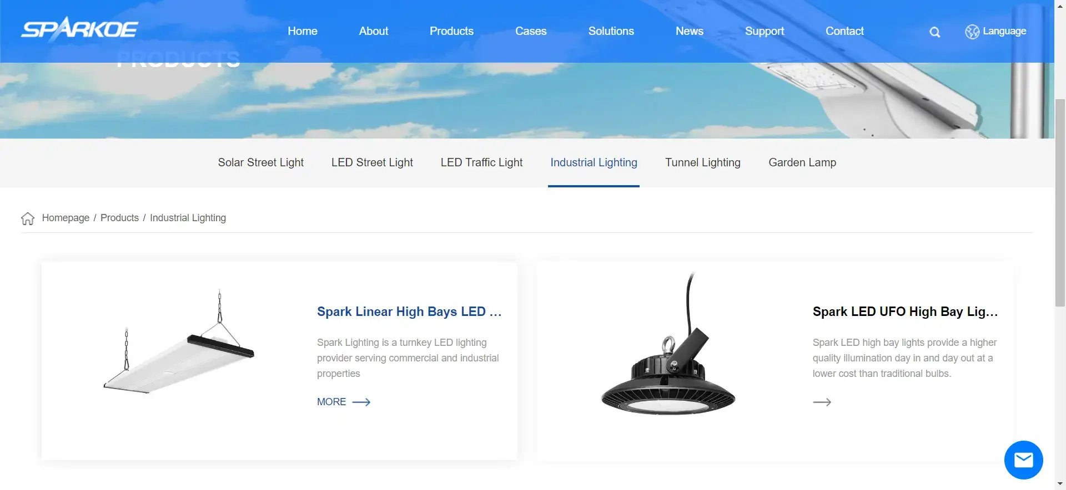
Task: Click Industrial Lighting breadcrumb text
Action: pos(188,218)
